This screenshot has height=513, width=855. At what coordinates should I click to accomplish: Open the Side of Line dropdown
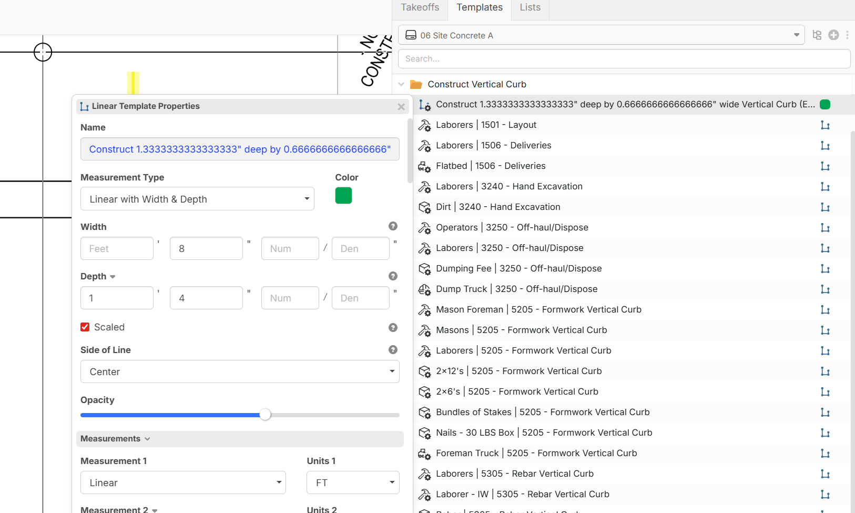[240, 371]
